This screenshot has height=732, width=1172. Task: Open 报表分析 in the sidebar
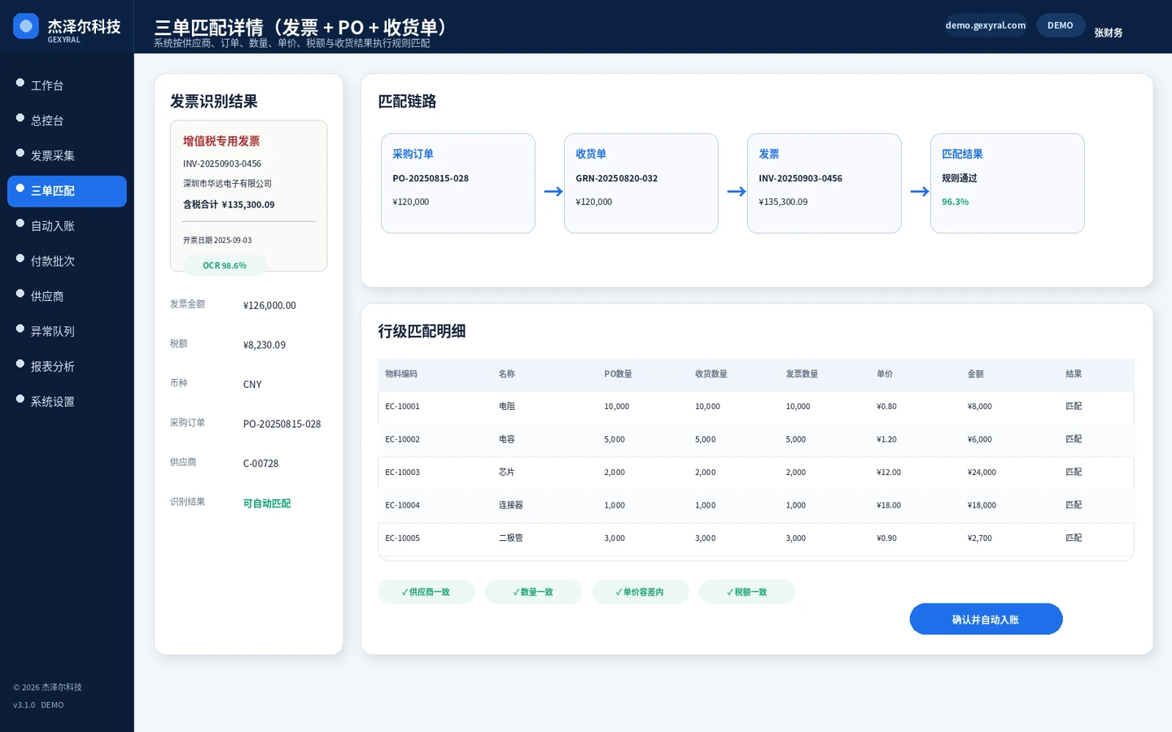tap(67, 367)
